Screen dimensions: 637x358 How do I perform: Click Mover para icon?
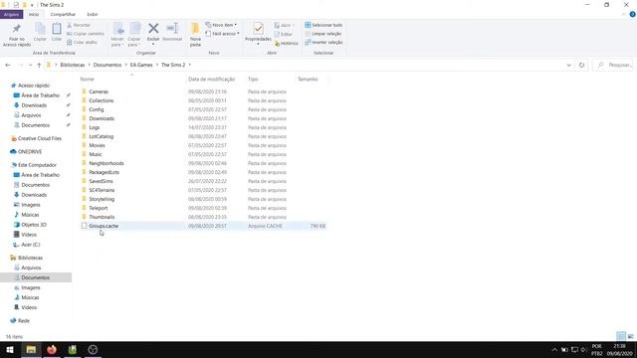pyautogui.click(x=117, y=35)
